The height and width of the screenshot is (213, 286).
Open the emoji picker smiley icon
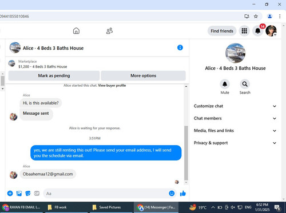(x=172, y=194)
